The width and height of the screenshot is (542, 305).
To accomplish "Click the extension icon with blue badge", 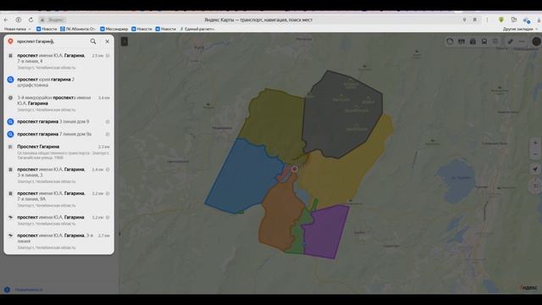I will point(527,20).
